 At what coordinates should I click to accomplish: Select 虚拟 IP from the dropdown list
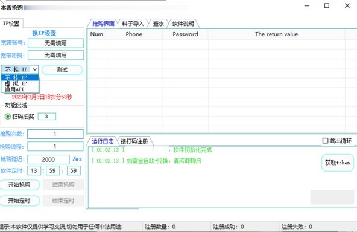pos(20,83)
